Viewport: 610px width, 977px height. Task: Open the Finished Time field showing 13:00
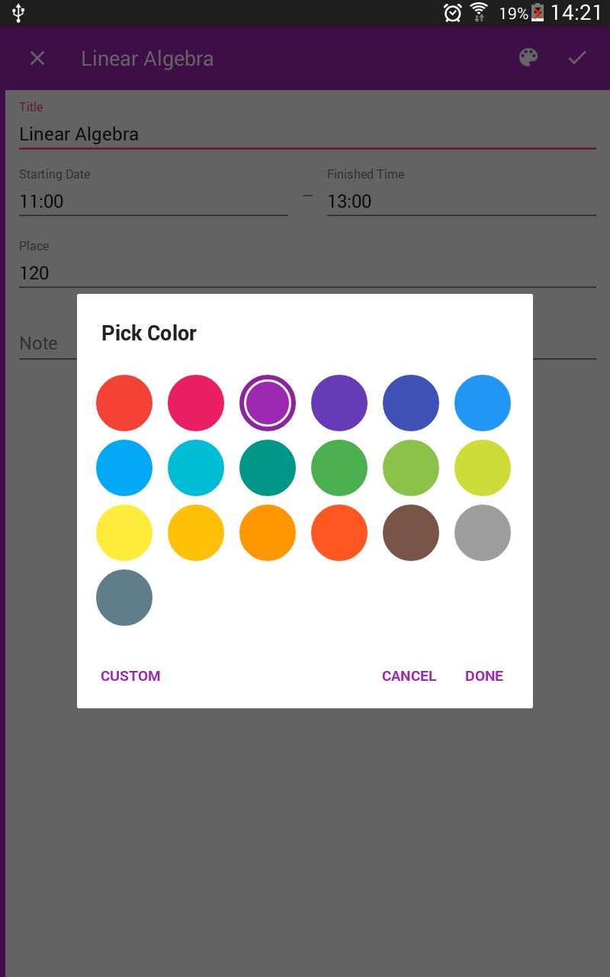point(461,202)
